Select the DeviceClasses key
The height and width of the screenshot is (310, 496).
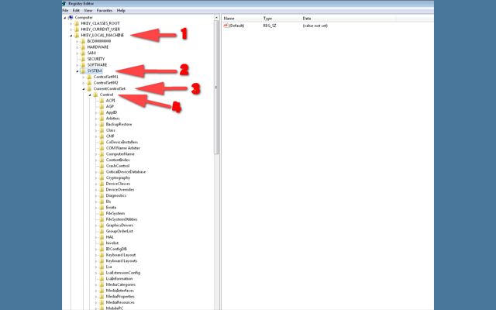[118, 184]
